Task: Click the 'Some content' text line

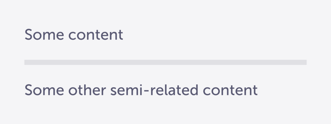Action: [x=74, y=35]
